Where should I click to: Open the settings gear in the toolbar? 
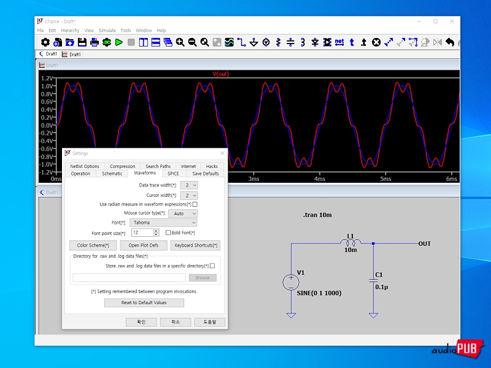click(45, 42)
